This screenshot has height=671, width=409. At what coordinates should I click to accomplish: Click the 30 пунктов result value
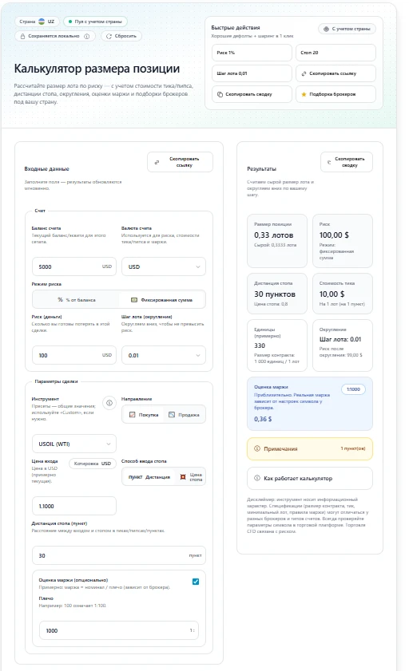coord(275,294)
